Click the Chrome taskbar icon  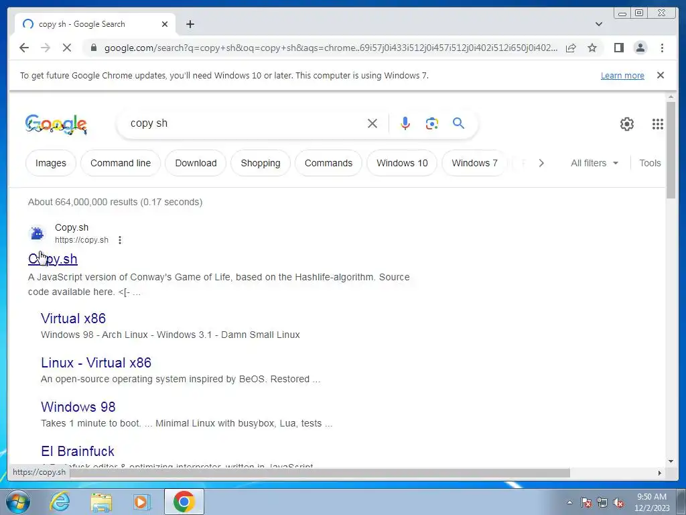(184, 502)
